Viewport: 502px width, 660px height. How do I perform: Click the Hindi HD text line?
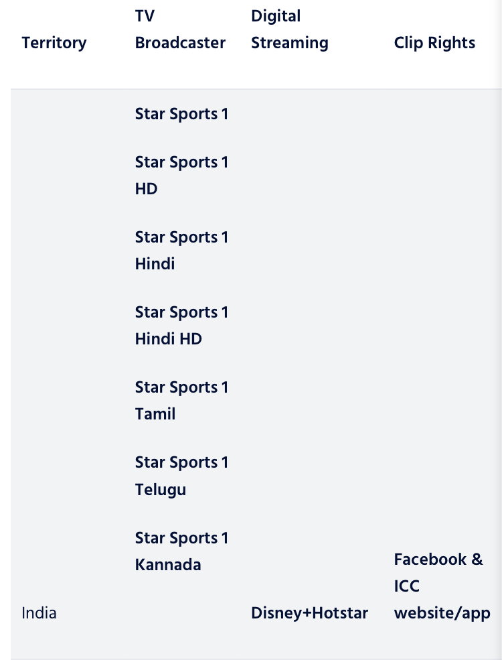tap(169, 339)
